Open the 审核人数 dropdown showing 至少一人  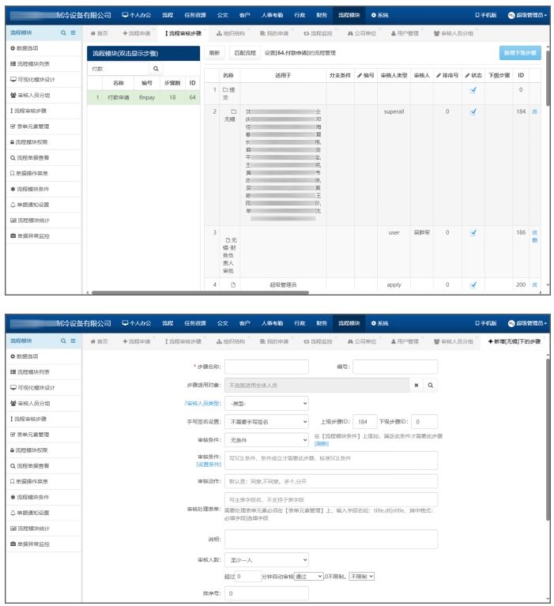pos(266,559)
